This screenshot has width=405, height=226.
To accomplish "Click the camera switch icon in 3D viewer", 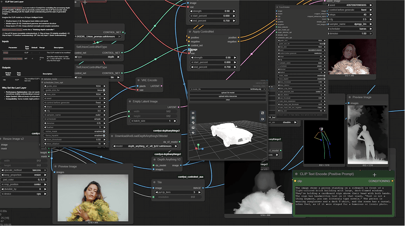I will [x=262, y=113].
